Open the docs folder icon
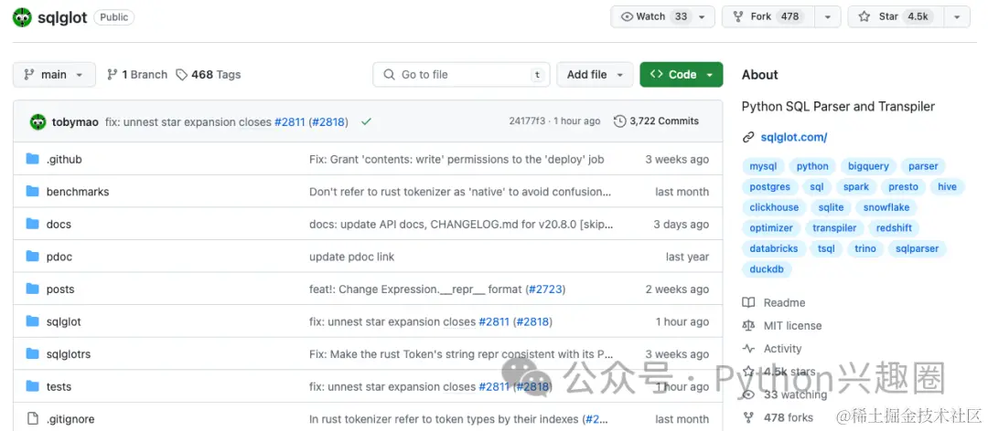 coord(33,224)
